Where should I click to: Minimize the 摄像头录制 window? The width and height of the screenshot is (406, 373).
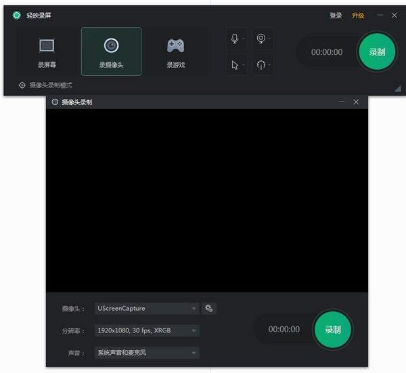(341, 102)
